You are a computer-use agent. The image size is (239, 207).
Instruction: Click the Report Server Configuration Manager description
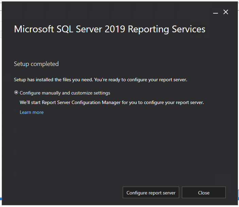click(x=112, y=102)
